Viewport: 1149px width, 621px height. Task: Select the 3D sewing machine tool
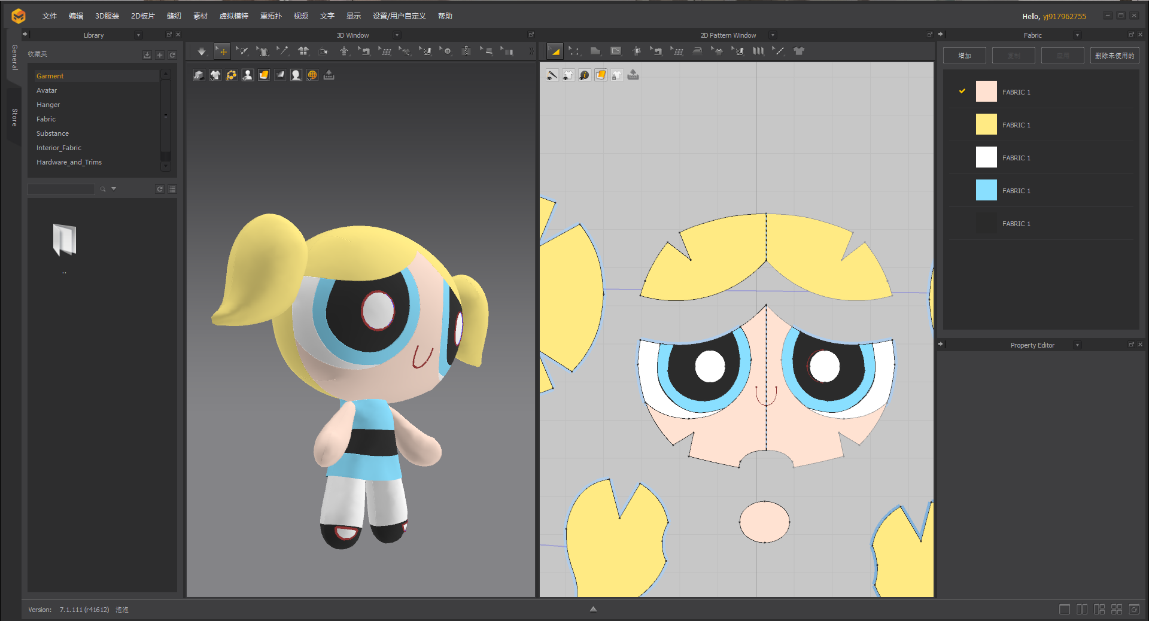[x=364, y=51]
